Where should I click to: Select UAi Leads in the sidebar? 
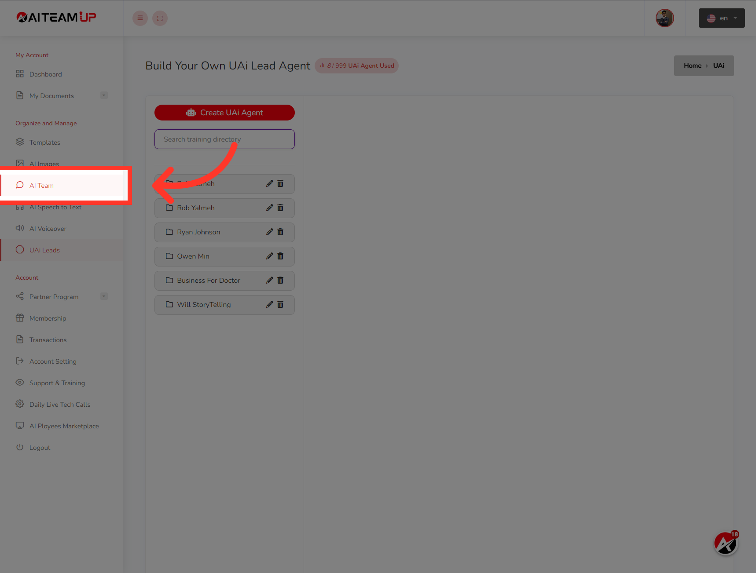tap(62, 250)
